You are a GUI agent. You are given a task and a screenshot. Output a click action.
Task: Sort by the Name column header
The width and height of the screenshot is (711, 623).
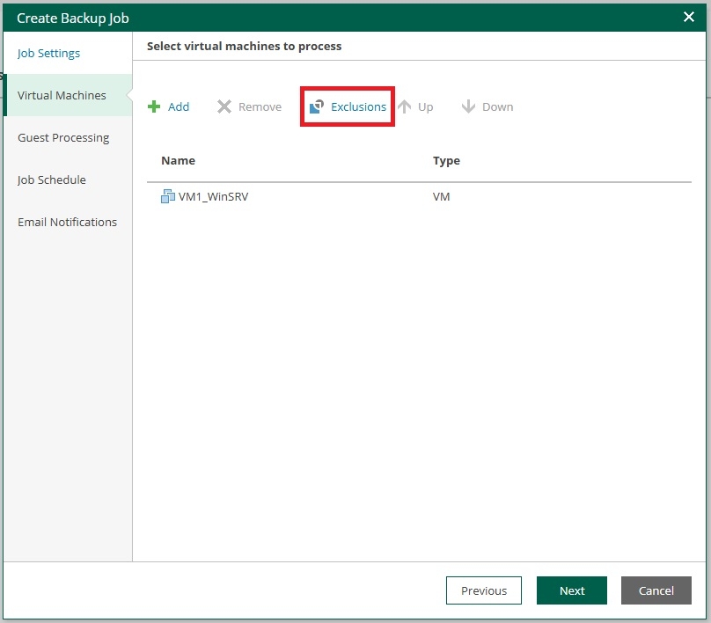[x=179, y=160]
